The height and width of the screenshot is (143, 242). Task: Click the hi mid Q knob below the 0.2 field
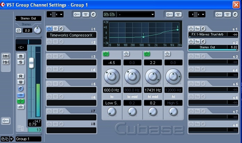(x=153, y=111)
